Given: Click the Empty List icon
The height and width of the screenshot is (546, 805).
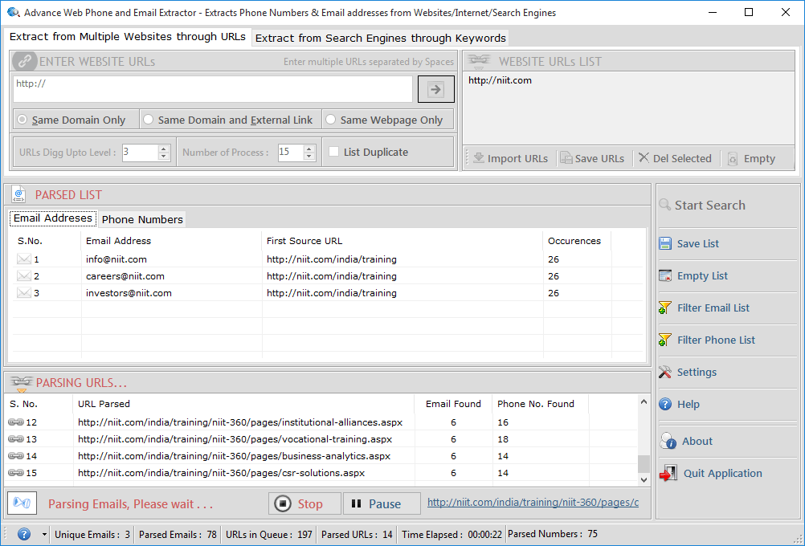Looking at the screenshot, I should [665, 275].
